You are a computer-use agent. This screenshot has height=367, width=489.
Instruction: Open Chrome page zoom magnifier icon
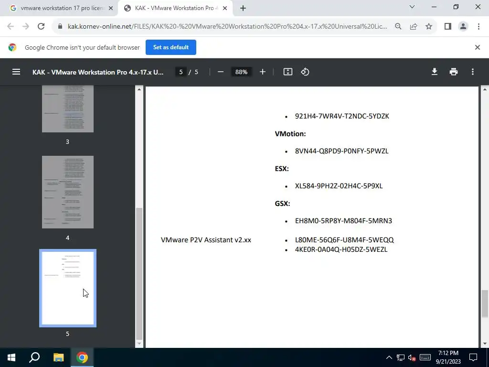[398, 27]
